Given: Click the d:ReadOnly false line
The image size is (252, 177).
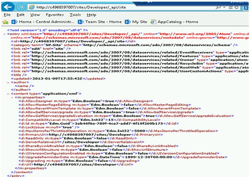Looking at the screenshot, I should coord(78,138).
